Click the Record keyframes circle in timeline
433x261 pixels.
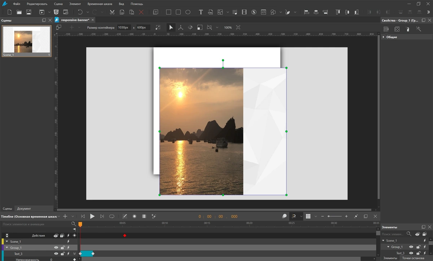click(134, 216)
